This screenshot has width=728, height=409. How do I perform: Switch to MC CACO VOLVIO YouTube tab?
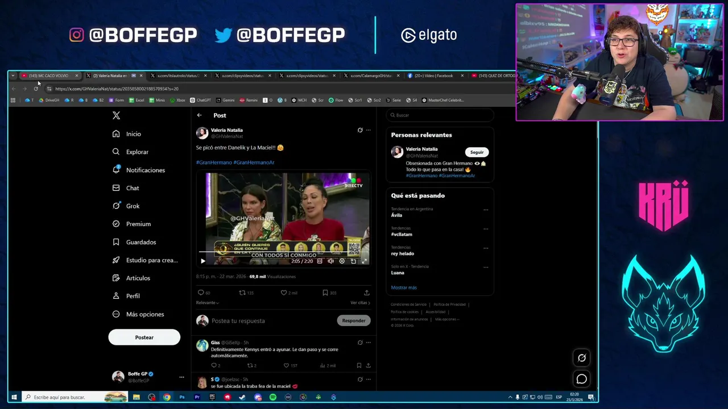49,76
